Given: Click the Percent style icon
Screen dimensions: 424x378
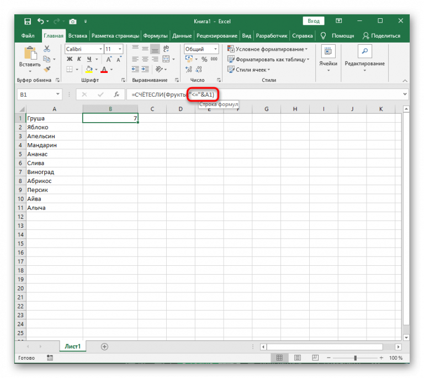Looking at the screenshot, I should click(x=205, y=59).
